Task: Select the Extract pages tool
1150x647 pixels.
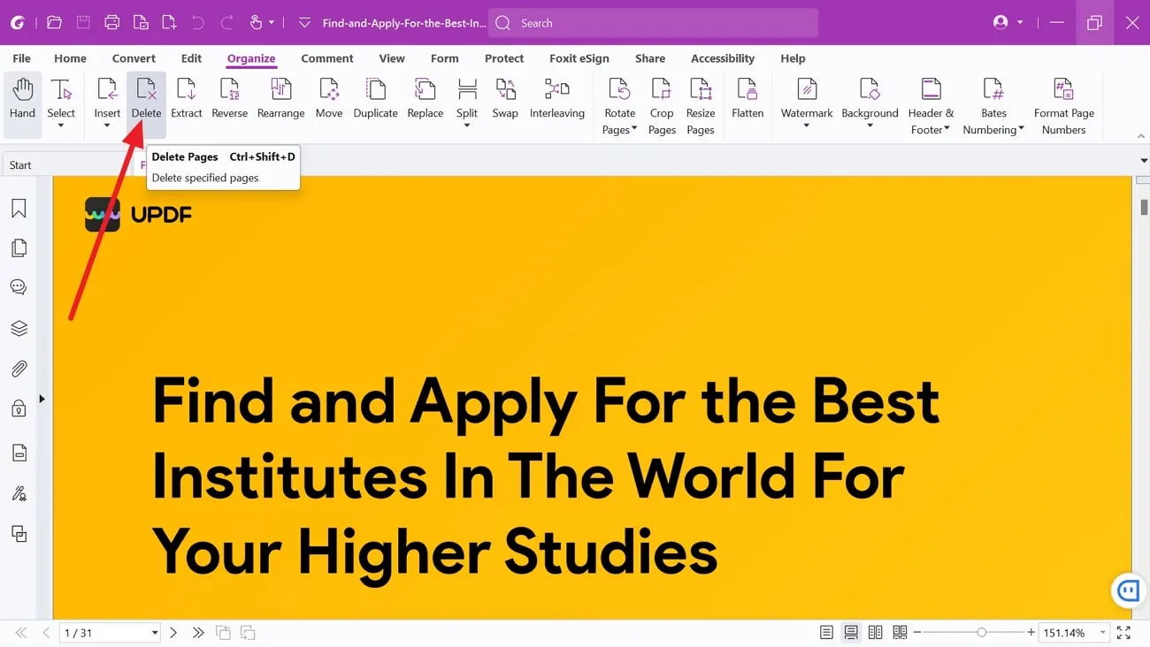Action: [x=186, y=90]
